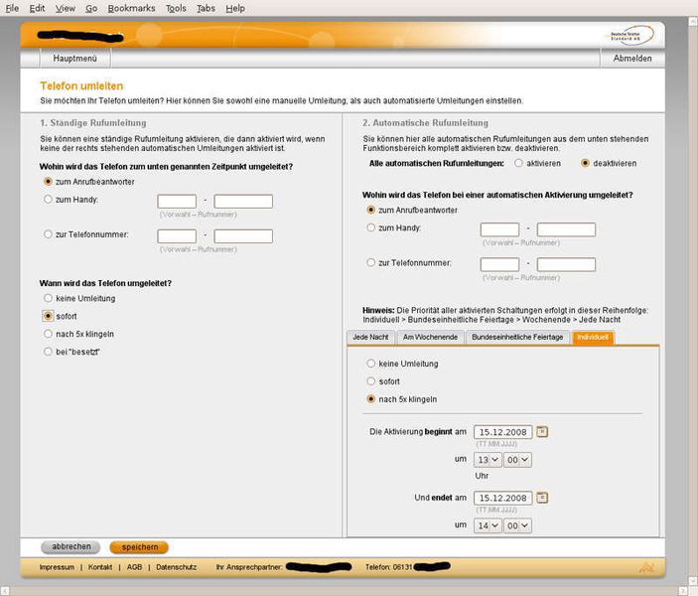Image resolution: width=698 pixels, height=596 pixels.
Task: Click the company logo in header
Action: click(631, 36)
